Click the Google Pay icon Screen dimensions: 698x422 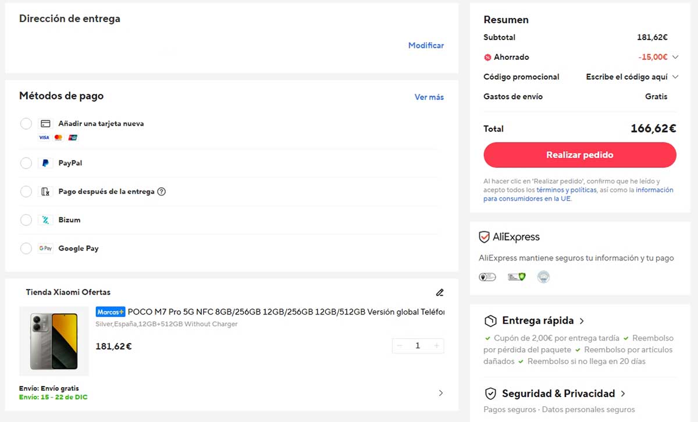click(x=45, y=248)
